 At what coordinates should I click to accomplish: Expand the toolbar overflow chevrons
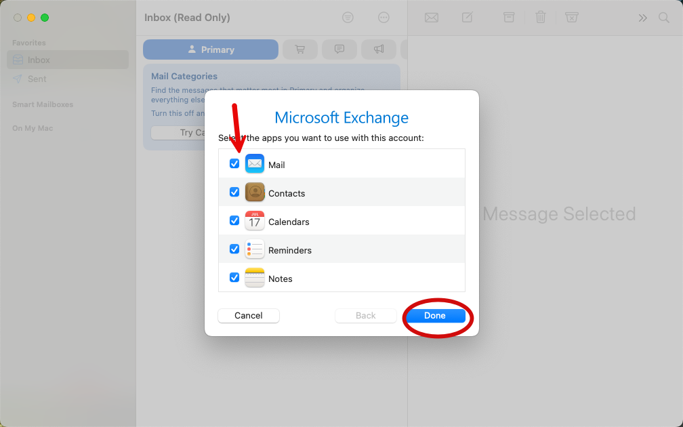pyautogui.click(x=642, y=18)
